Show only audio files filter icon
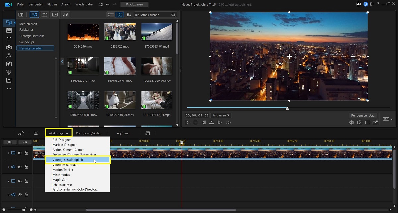Image resolution: width=398 pixels, height=213 pixels. pyautogui.click(x=65, y=15)
